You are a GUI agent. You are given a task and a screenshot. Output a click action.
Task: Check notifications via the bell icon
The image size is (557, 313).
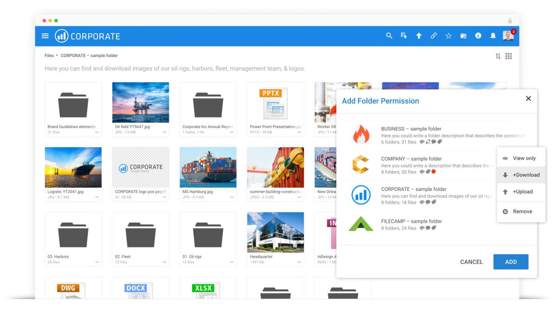pos(493,35)
